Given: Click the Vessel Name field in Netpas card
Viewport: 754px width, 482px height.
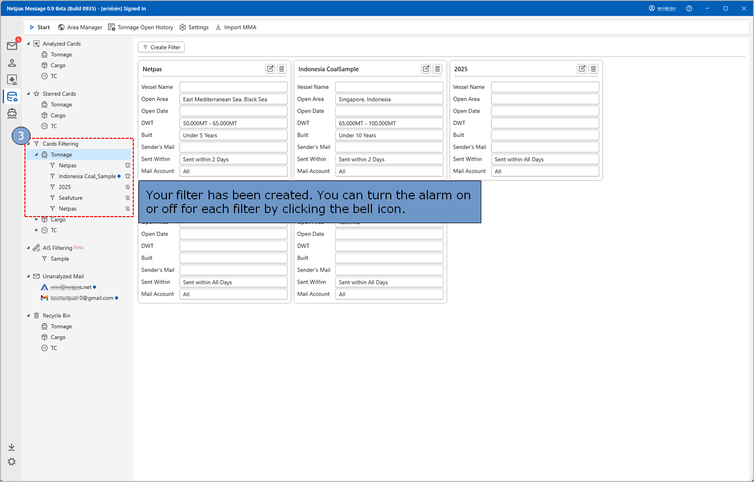Looking at the screenshot, I should click(x=233, y=87).
